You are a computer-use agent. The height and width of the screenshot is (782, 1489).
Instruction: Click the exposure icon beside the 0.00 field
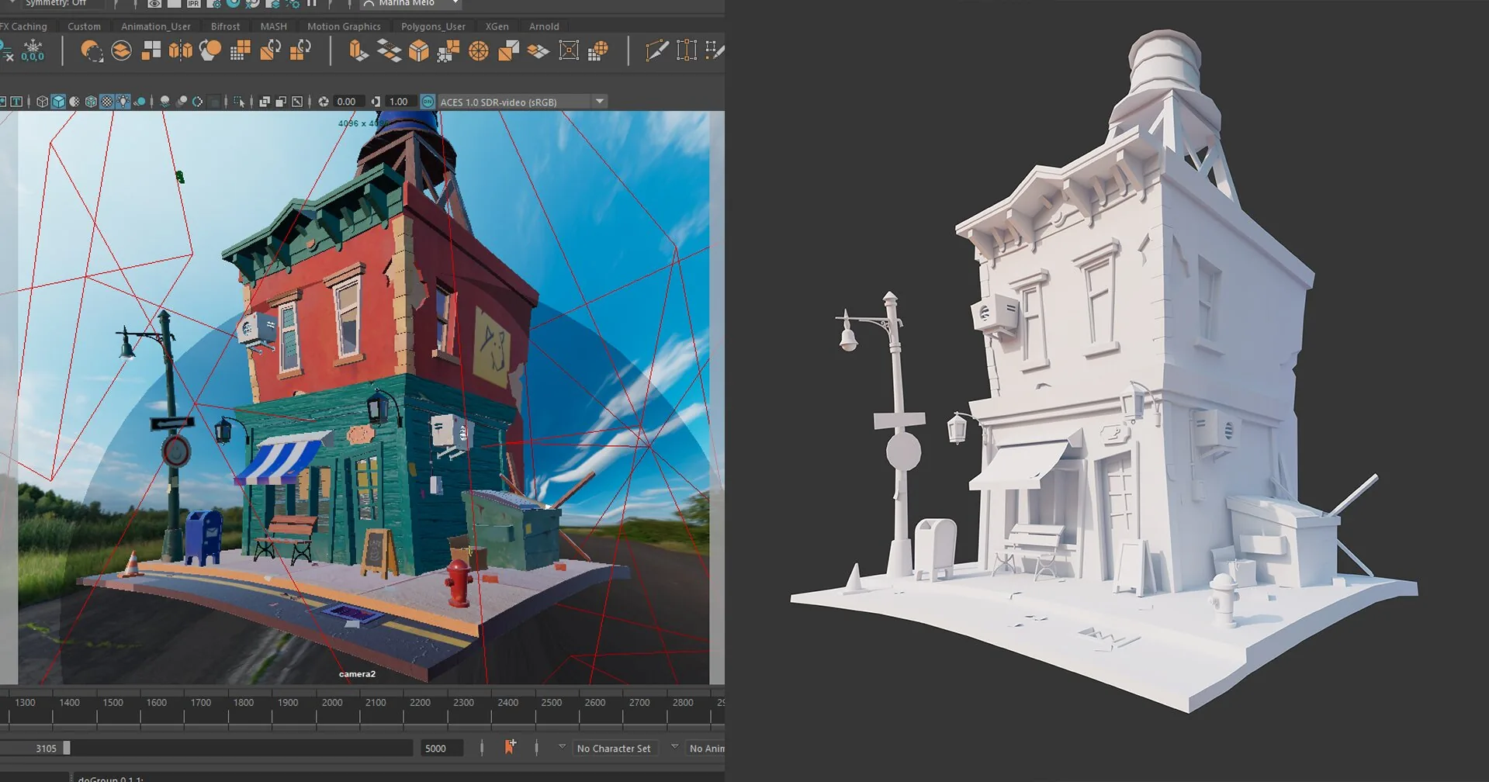[x=324, y=102]
